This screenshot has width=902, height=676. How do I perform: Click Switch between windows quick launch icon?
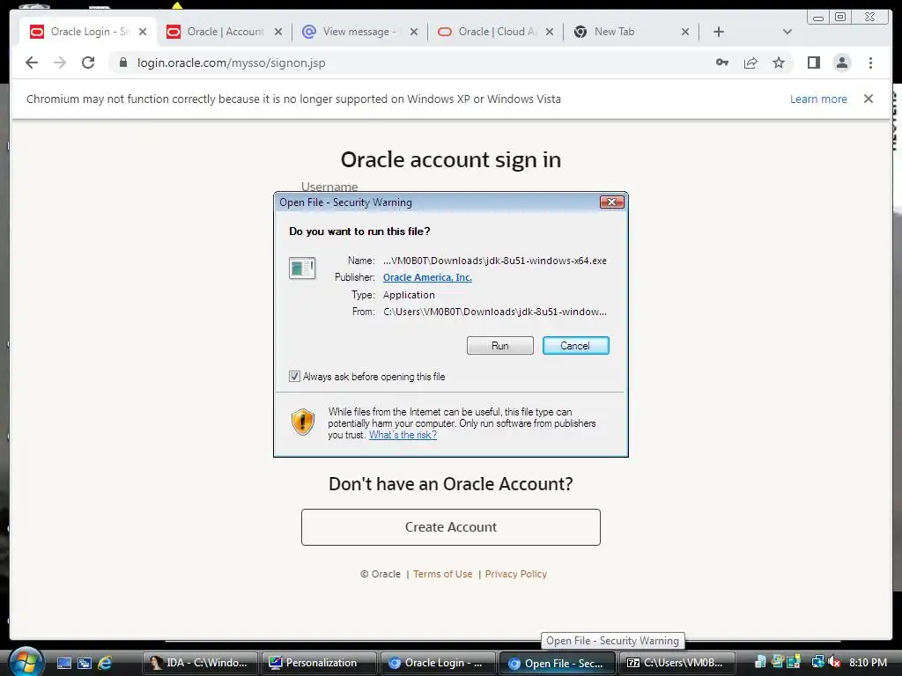(x=85, y=663)
